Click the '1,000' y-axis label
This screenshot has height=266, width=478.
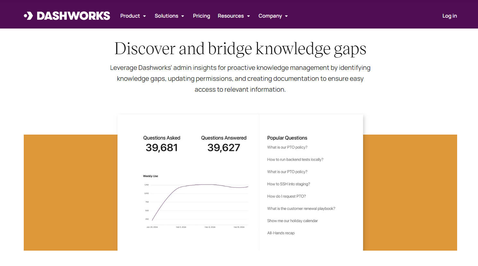click(x=146, y=193)
